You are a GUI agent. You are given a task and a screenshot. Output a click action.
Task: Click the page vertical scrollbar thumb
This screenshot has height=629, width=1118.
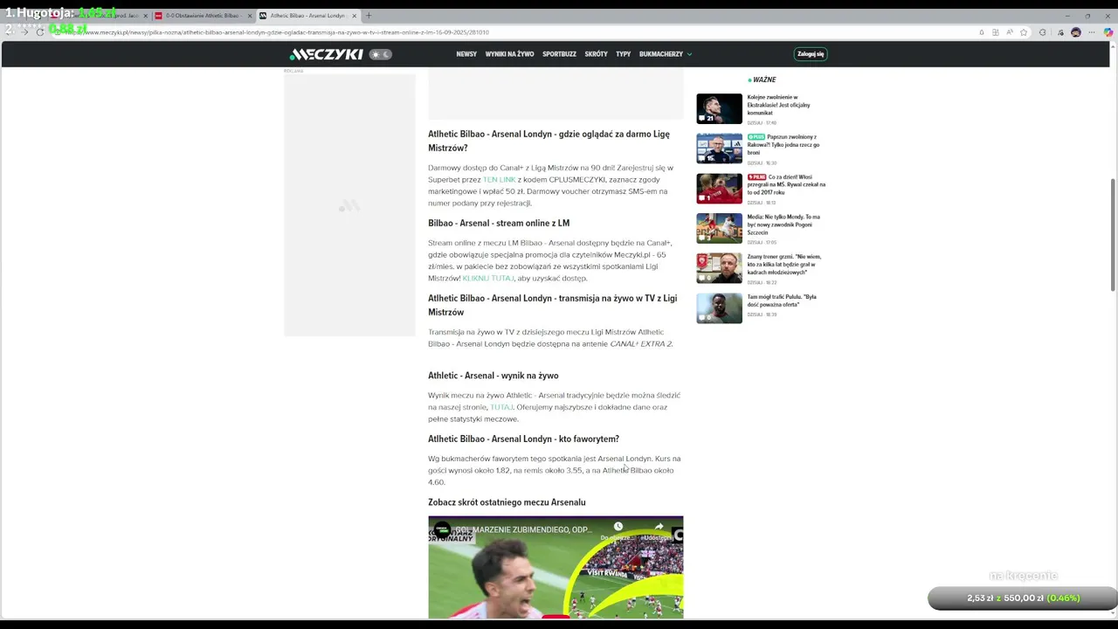[1113, 234]
